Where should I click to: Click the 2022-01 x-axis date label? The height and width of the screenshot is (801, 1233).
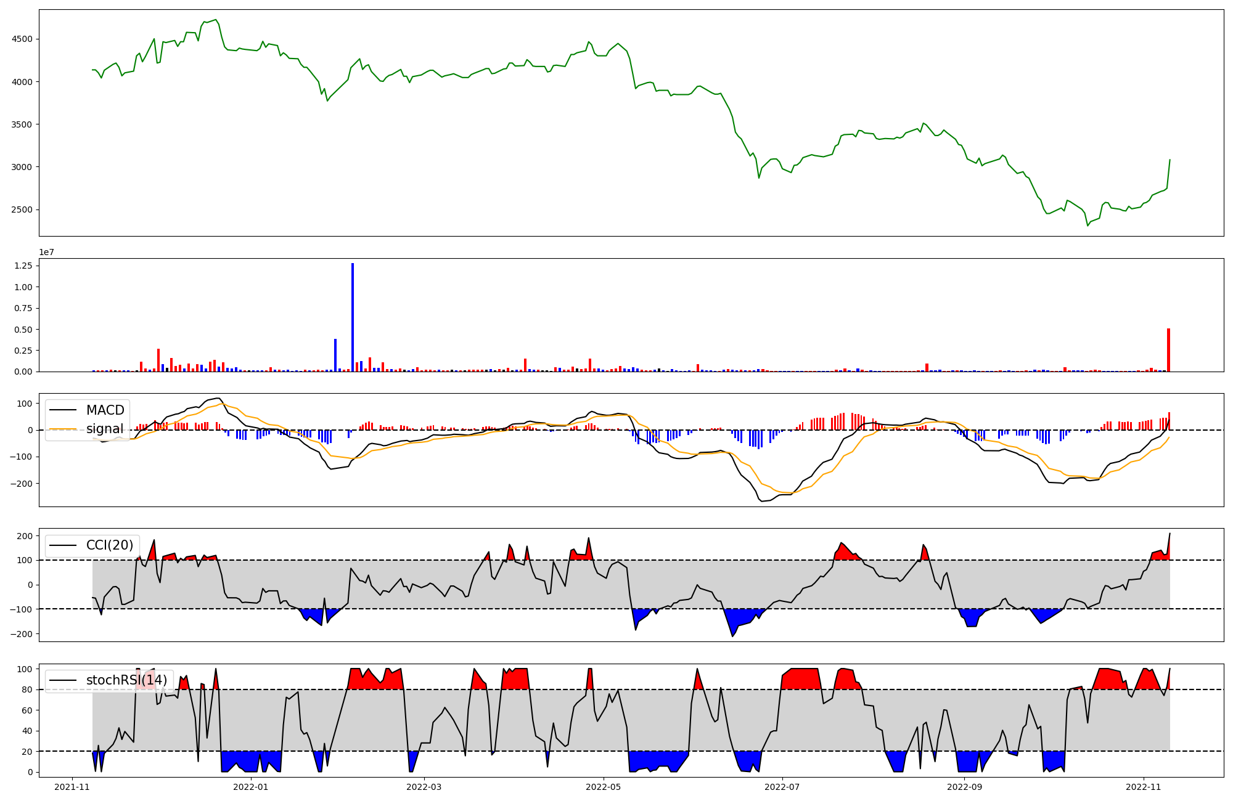(x=251, y=787)
